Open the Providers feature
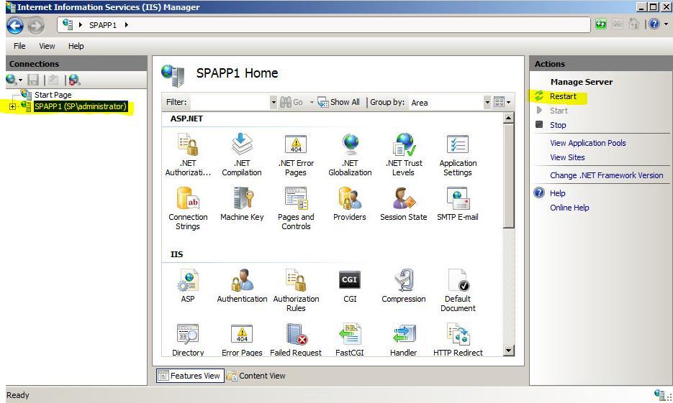Screen dimensions: 673x403 click(x=350, y=204)
